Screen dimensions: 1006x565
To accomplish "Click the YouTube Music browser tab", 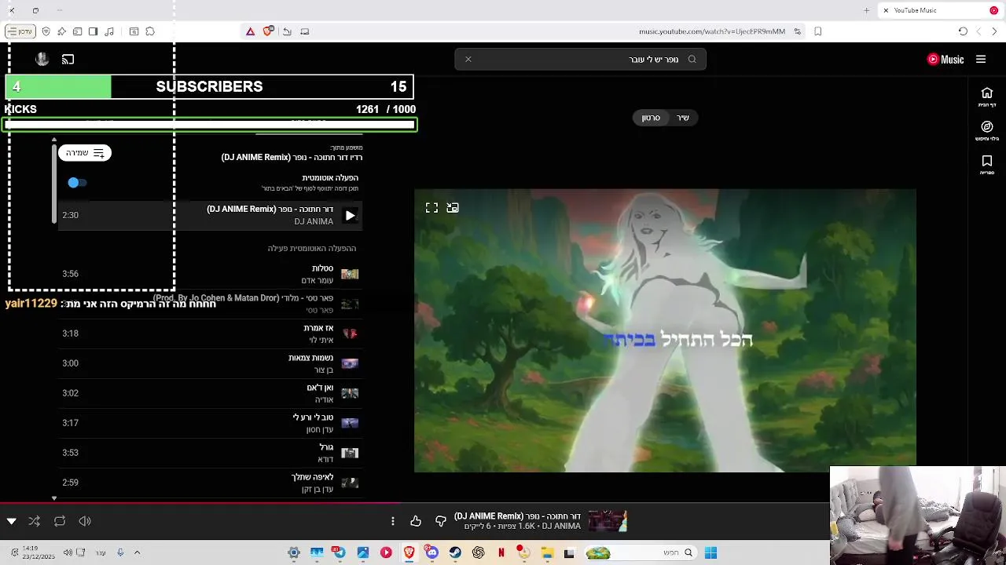I will 940,10.
